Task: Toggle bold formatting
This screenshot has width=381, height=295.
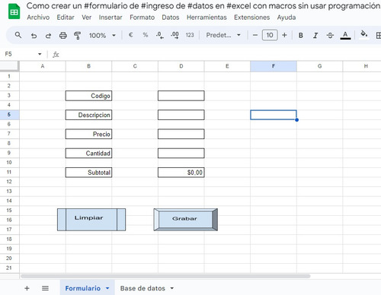Action: [x=301, y=36]
